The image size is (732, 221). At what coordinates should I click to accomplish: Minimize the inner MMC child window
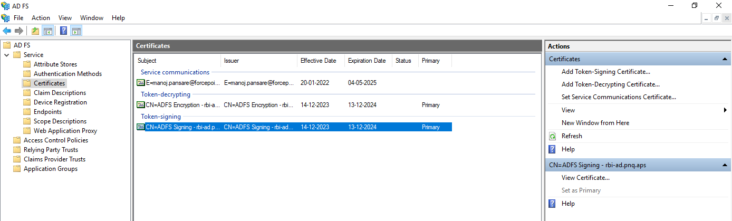pos(707,18)
